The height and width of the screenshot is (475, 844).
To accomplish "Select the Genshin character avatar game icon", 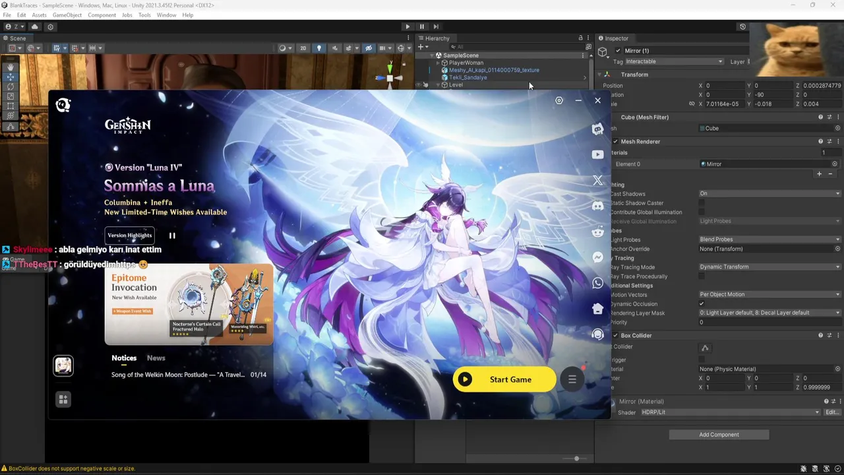I will pos(63,365).
